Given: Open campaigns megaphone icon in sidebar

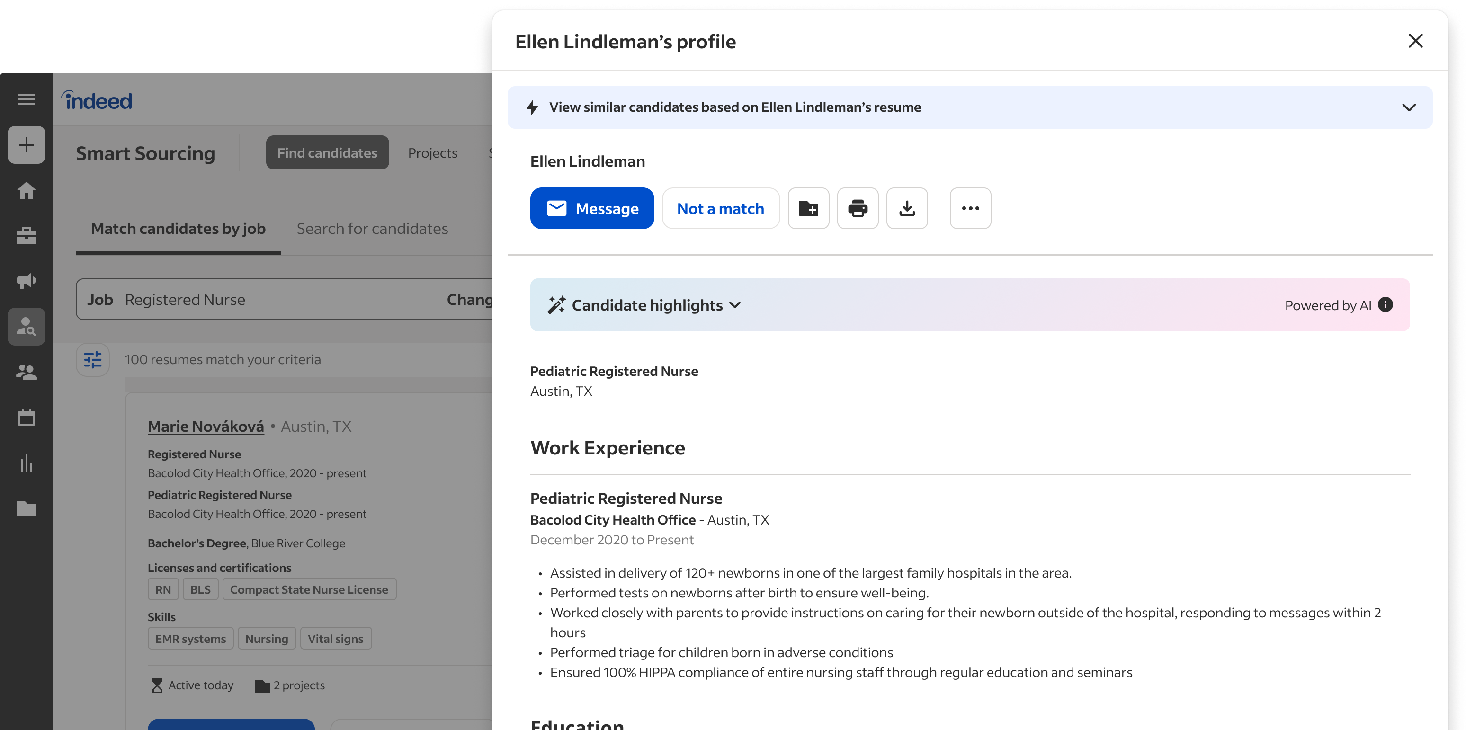Looking at the screenshot, I should (26, 281).
